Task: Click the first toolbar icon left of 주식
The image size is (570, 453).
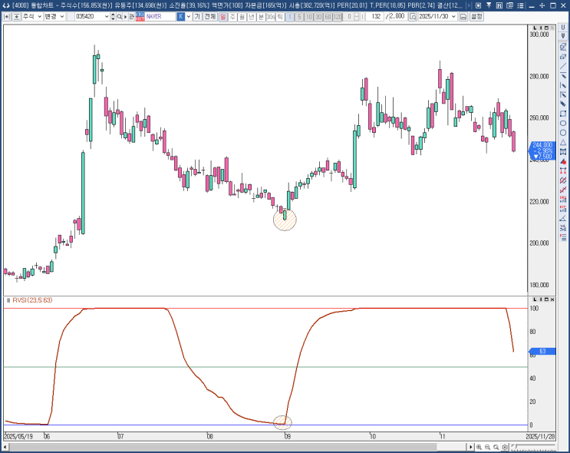Action: (7, 17)
